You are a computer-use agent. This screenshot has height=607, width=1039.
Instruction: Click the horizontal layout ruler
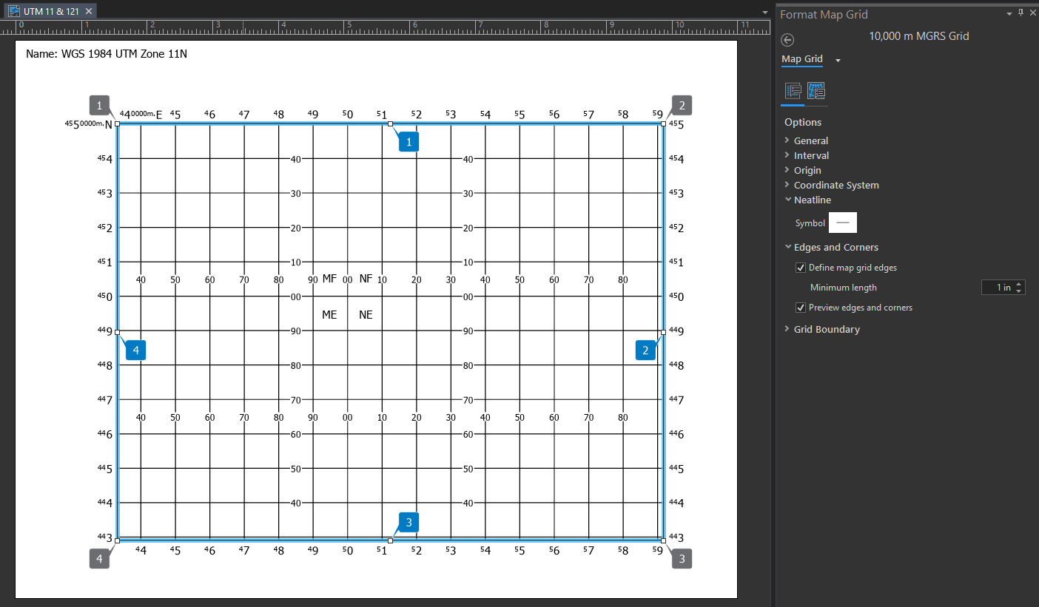(385, 27)
